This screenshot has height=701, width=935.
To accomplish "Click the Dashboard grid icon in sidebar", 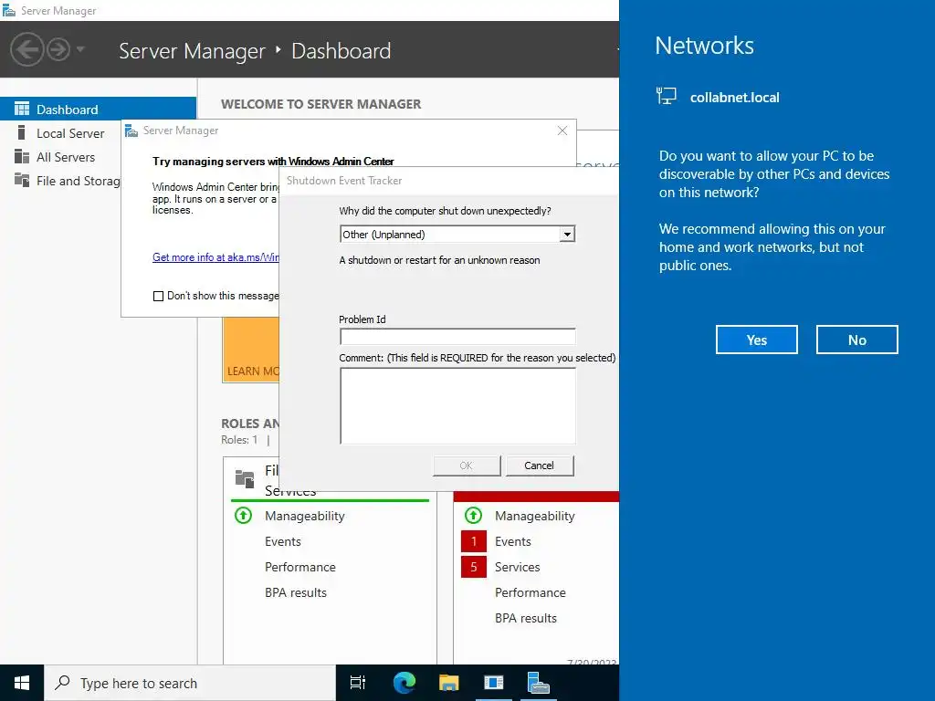I will point(22,110).
